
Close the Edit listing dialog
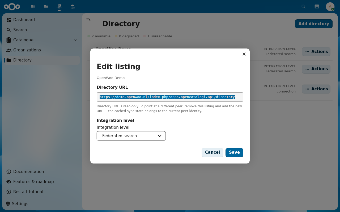pos(244,54)
